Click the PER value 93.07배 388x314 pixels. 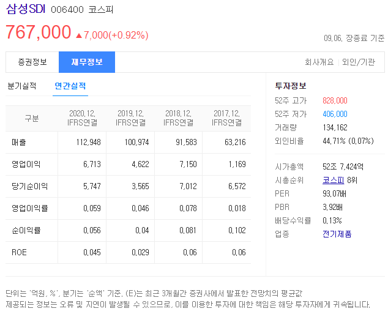coord(334,193)
